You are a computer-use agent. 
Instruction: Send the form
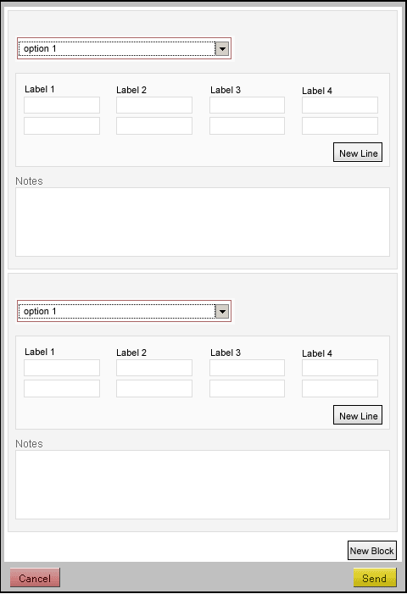point(375,578)
